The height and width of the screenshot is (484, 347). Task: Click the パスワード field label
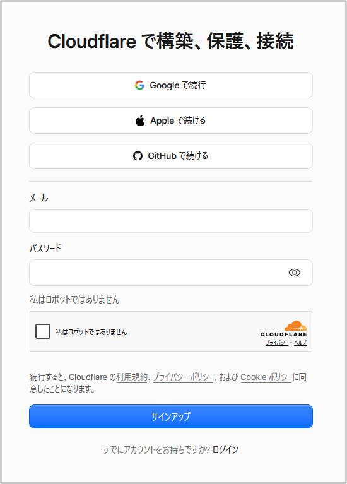(x=45, y=248)
